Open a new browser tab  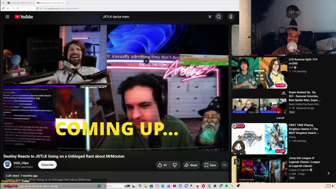68,3
